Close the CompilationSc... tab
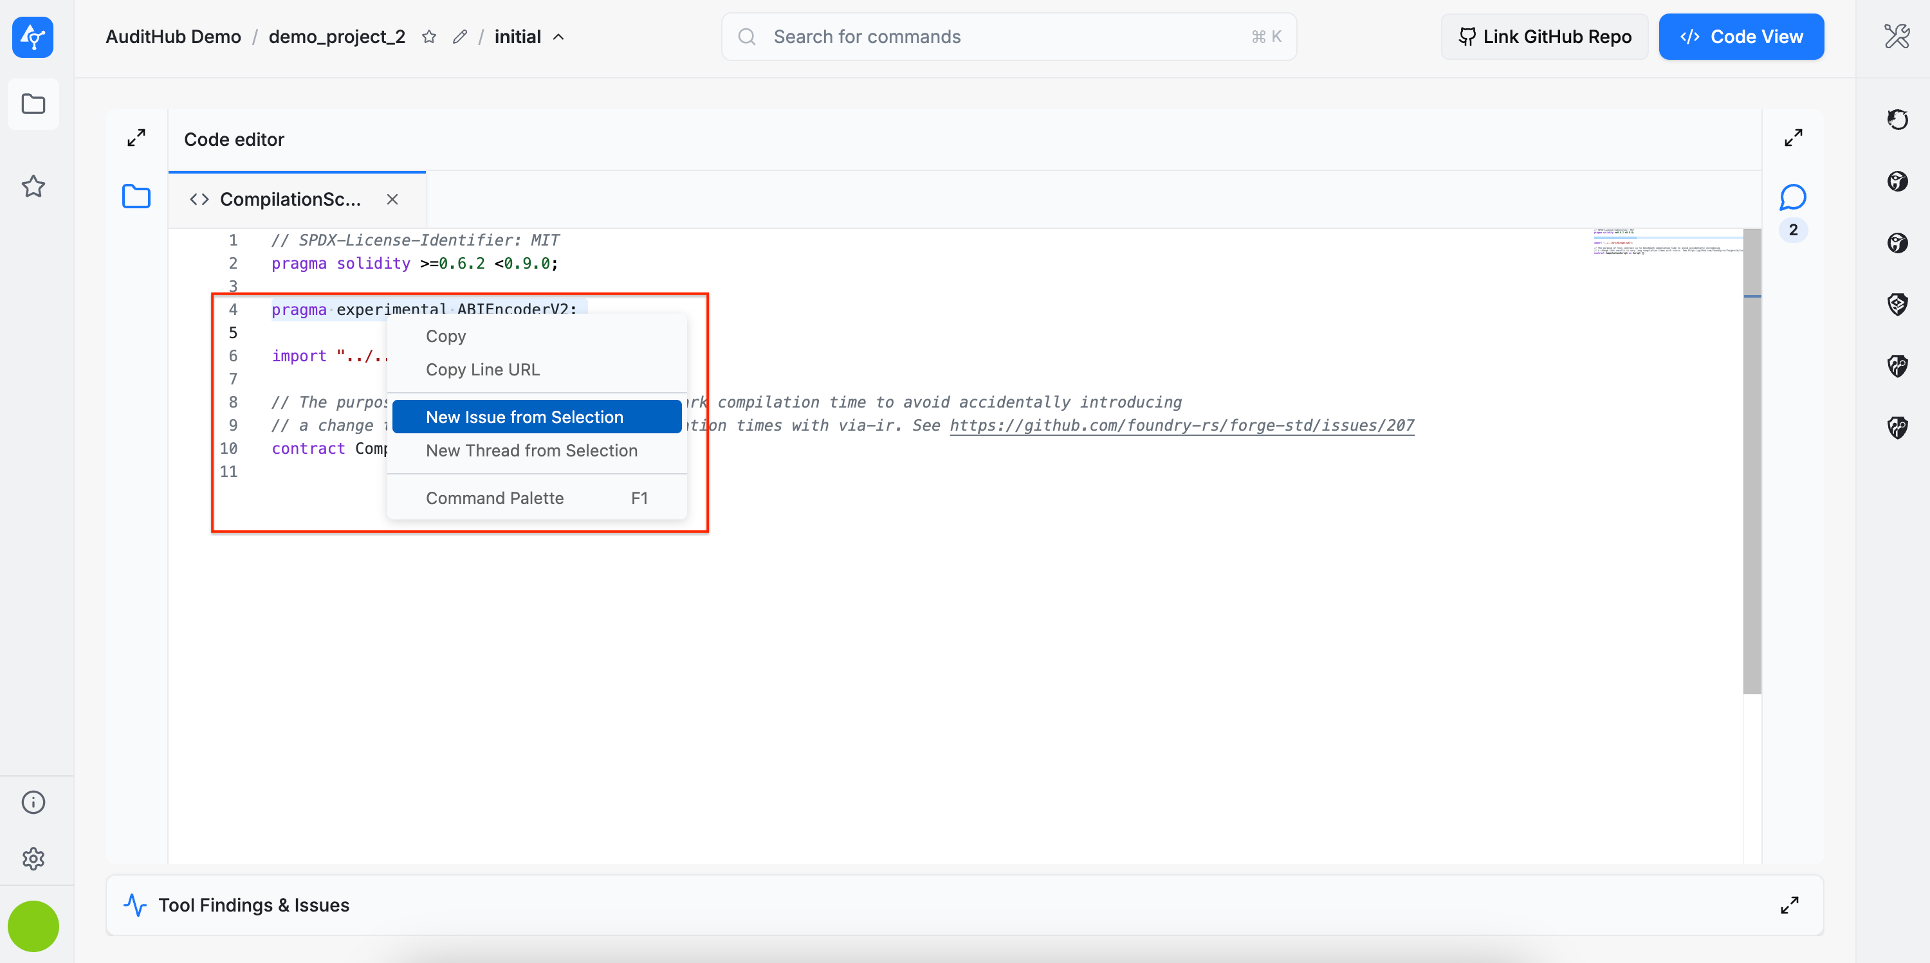 tap(392, 199)
